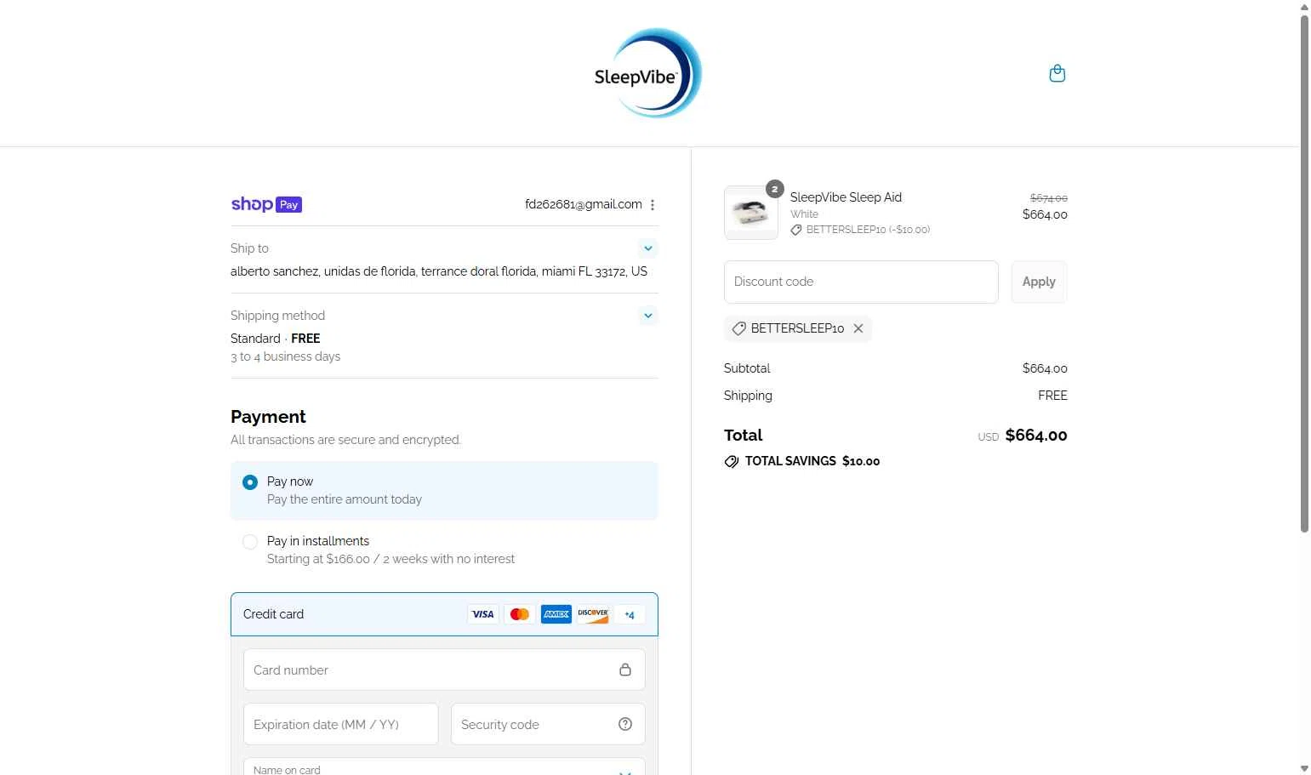Click the Discover card icon
The image size is (1311, 775).
pyautogui.click(x=593, y=614)
